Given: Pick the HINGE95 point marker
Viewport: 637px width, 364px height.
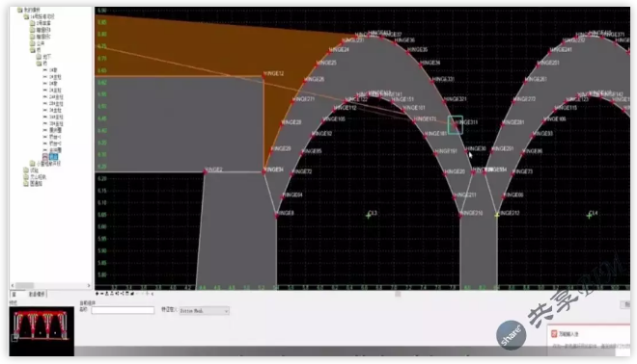Looking at the screenshot, I should pyautogui.click(x=302, y=153).
